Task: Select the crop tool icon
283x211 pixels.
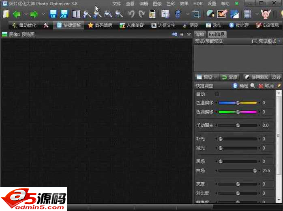Action: coord(196,14)
